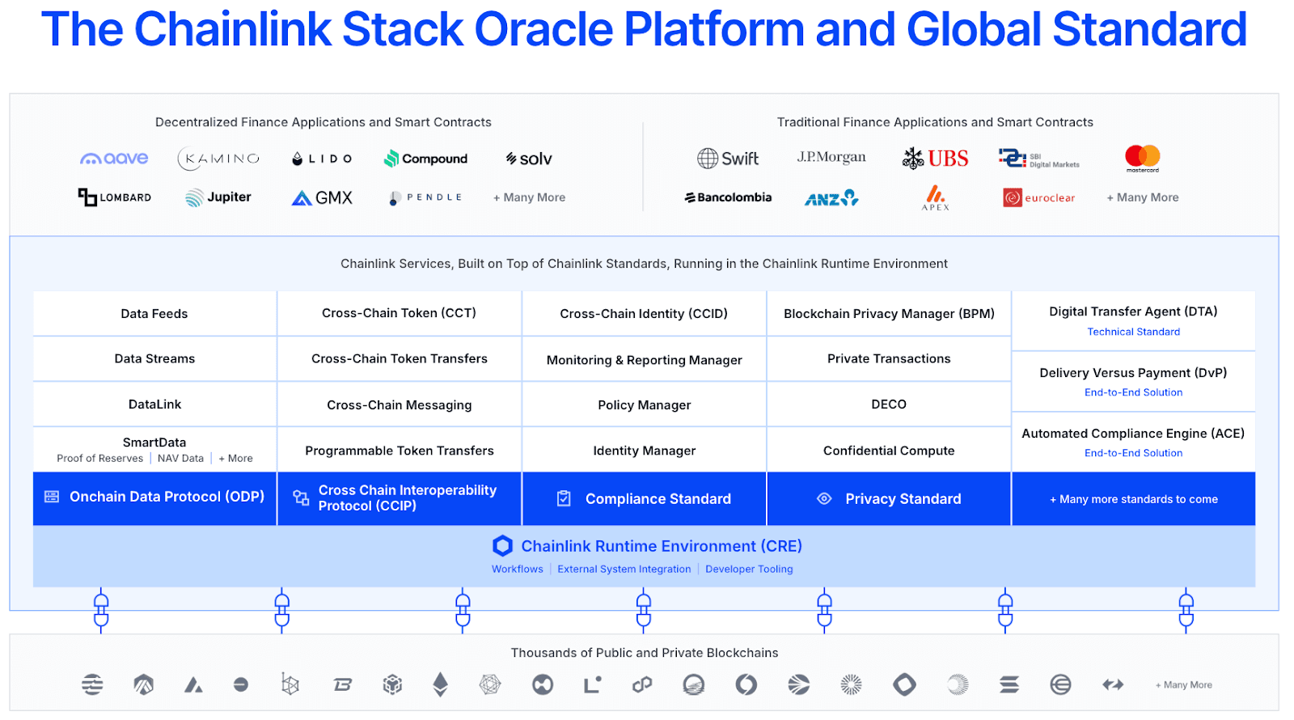
Task: Select the Swift globe logo
Action: (708, 159)
